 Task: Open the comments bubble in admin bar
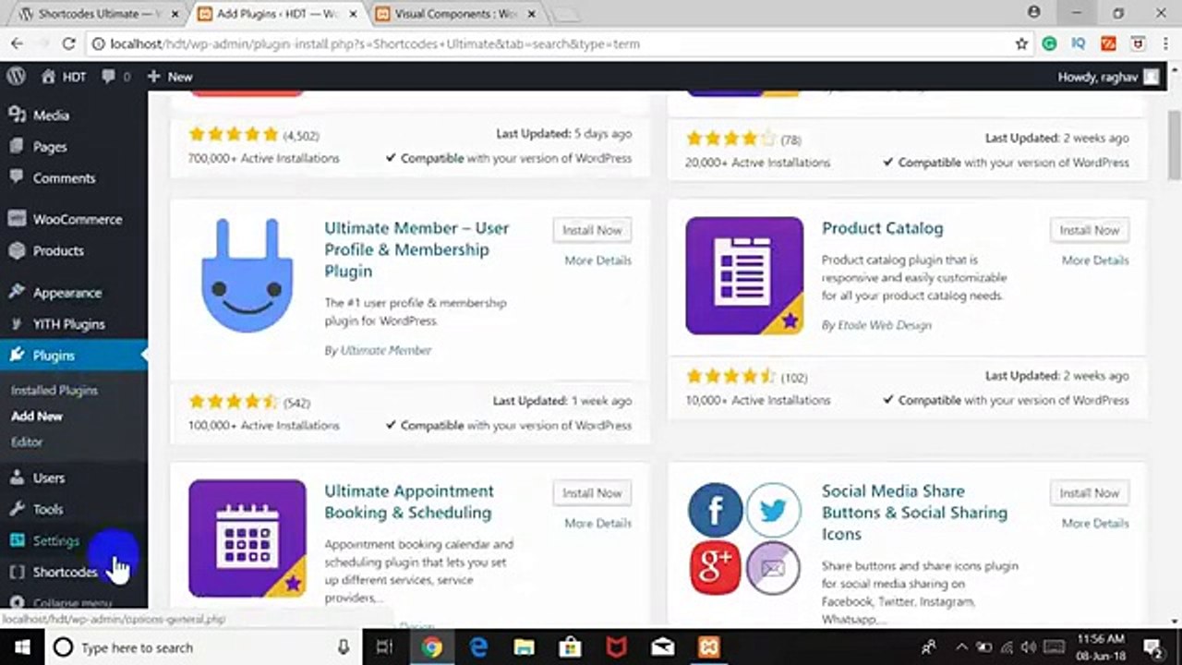coord(115,77)
